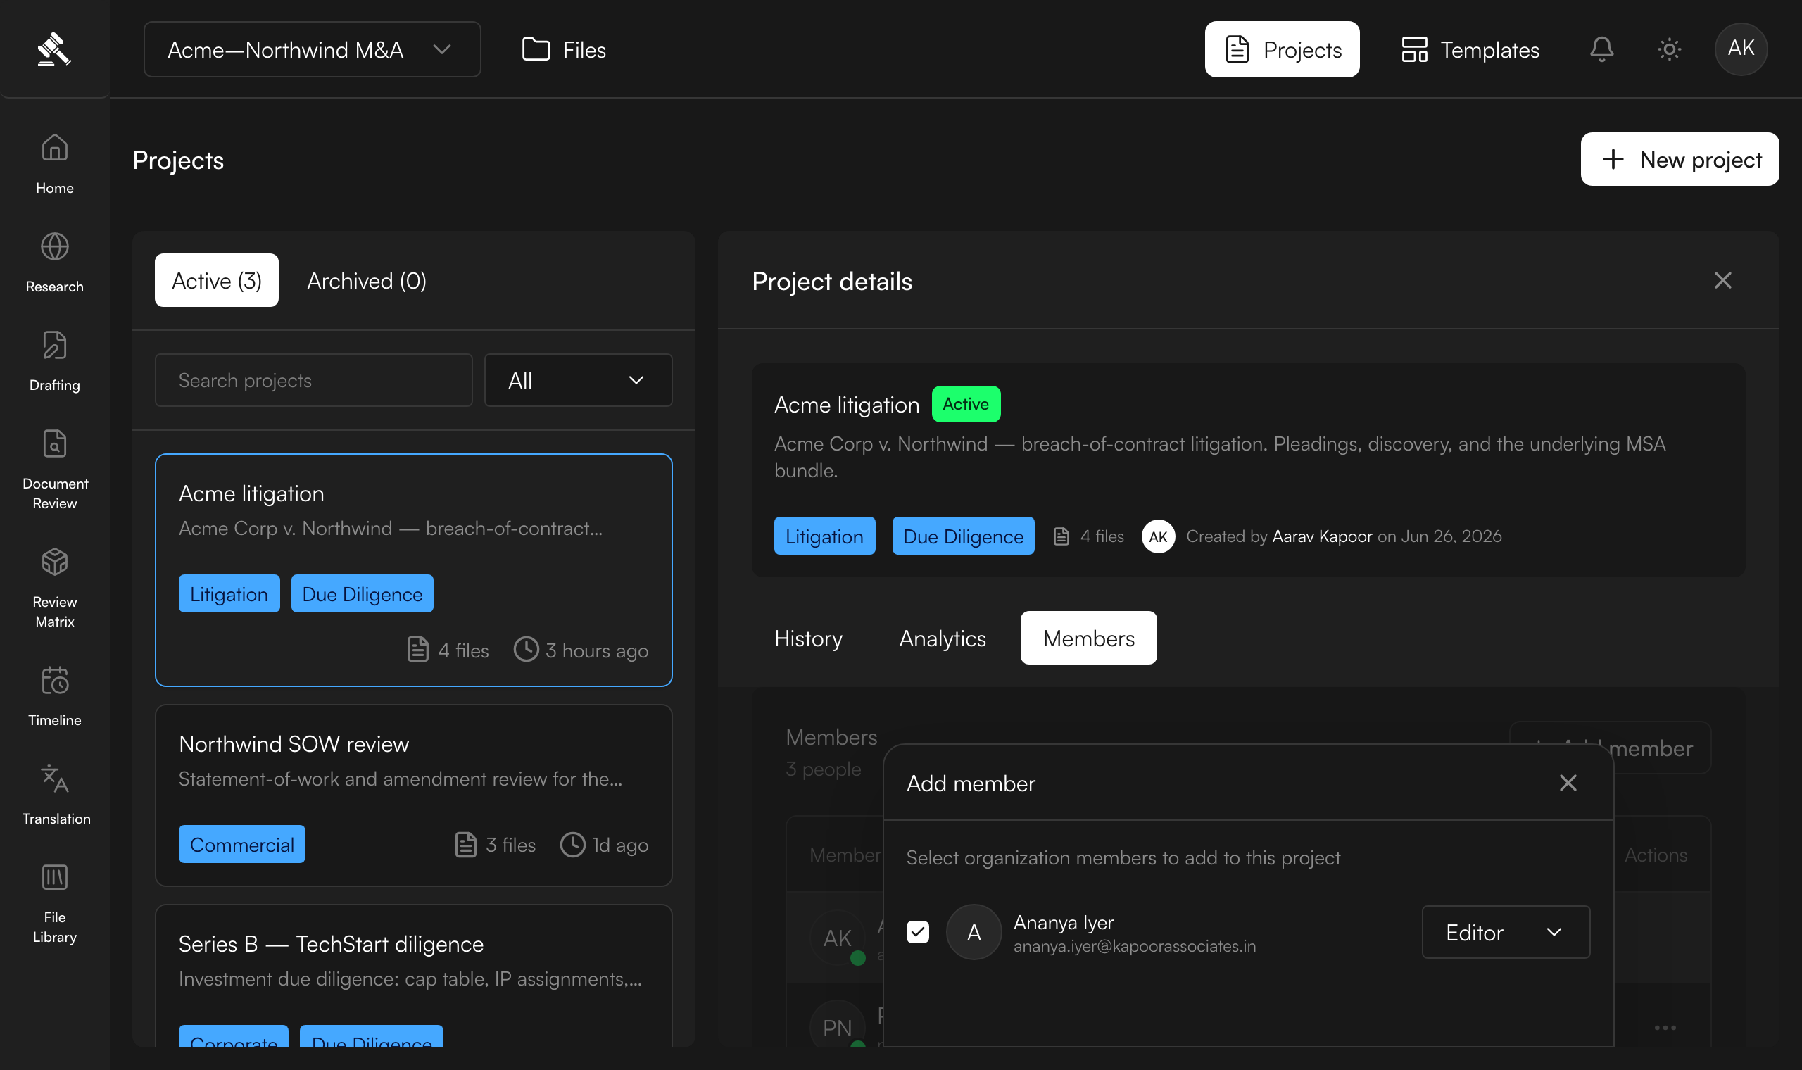Open the All filter dropdown
The width and height of the screenshot is (1802, 1070).
pos(578,380)
